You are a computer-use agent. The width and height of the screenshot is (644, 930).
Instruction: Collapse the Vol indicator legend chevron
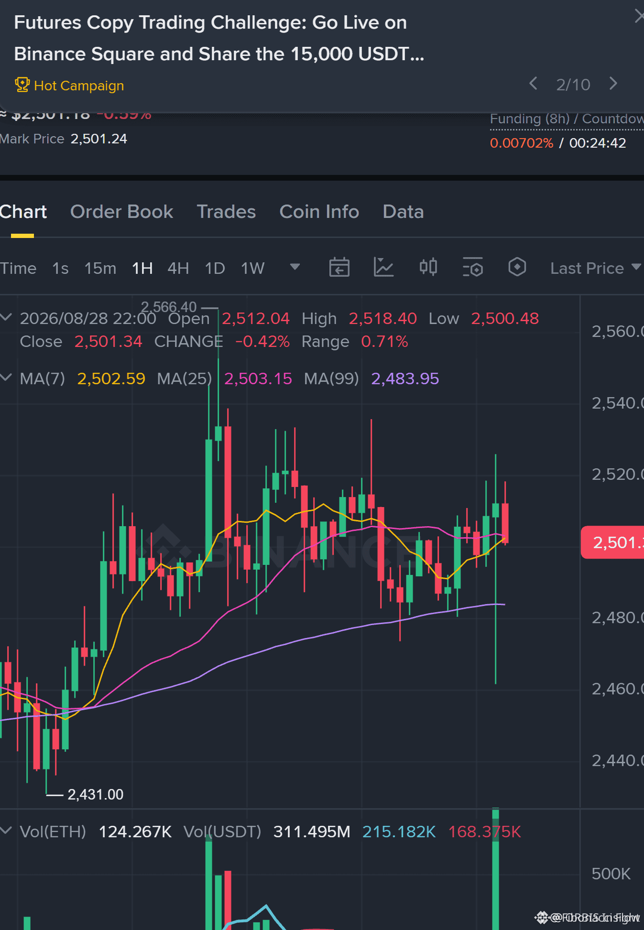6,831
